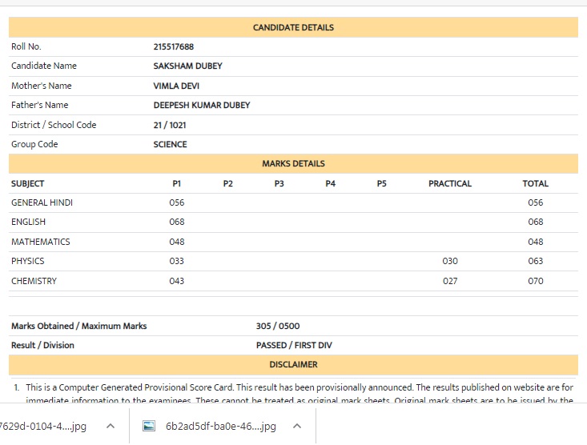Click General Hindi P1 mark 056
Viewport: 587px width, 445px height.
177,202
